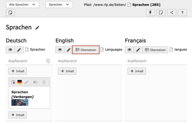Open the Sprachen mode dropdown

tap(59, 4)
